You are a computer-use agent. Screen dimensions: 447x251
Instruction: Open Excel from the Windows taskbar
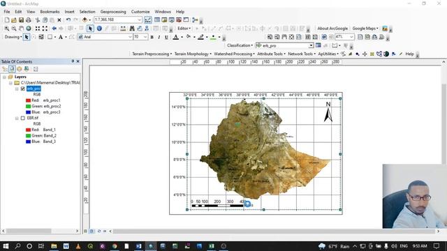(x=211, y=246)
